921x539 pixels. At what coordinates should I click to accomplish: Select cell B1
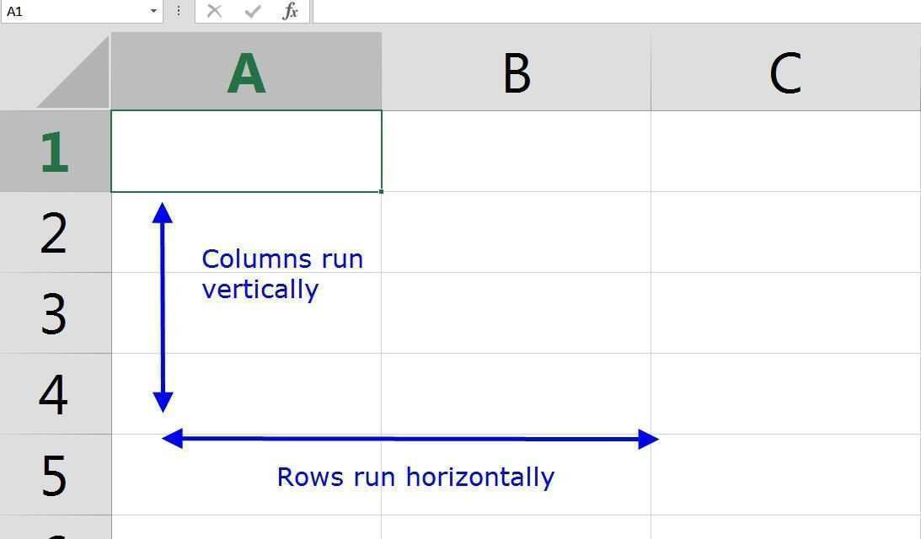tap(516, 152)
